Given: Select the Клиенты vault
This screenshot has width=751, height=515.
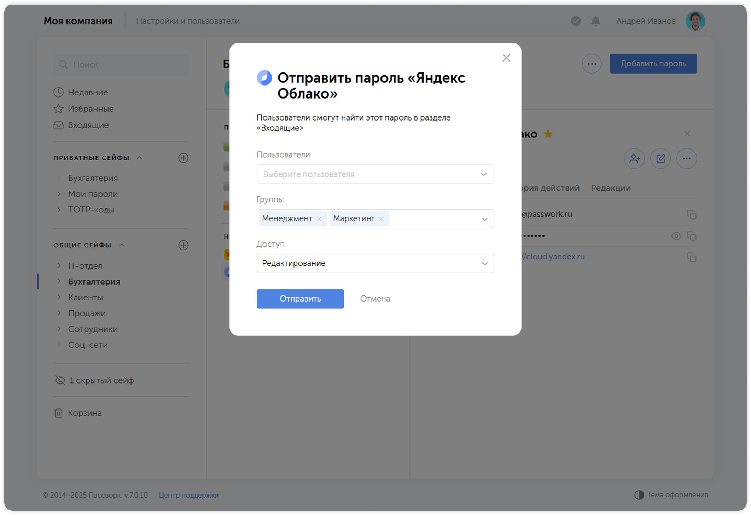Looking at the screenshot, I should (86, 297).
